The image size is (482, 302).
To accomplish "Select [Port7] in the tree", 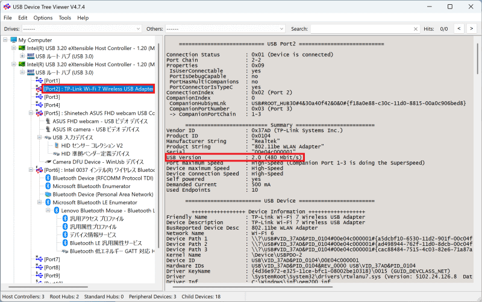I will click(x=52, y=259).
